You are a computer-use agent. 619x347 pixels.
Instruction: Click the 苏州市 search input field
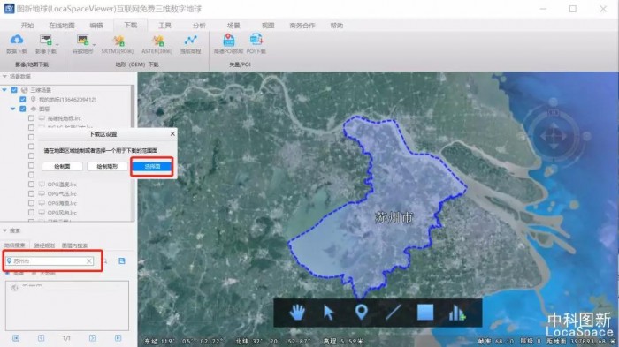click(50, 261)
